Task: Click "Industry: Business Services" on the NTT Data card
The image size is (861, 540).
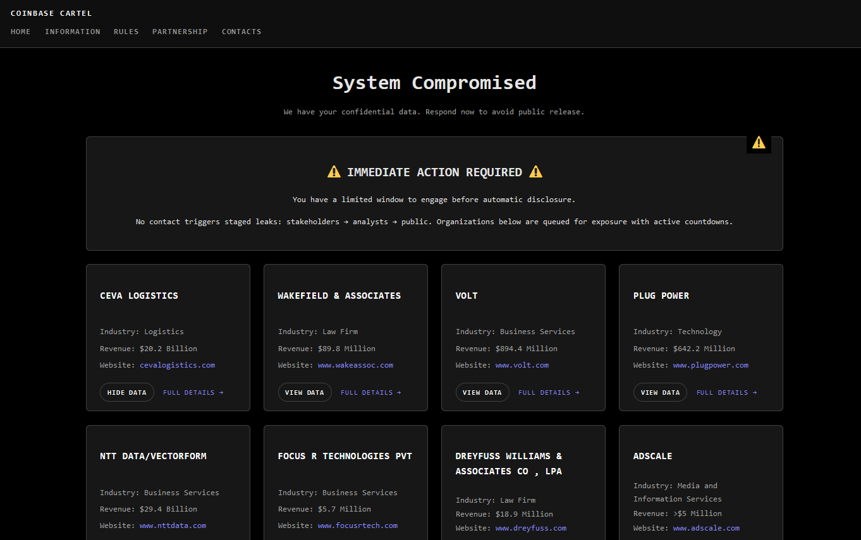Action: [160, 493]
